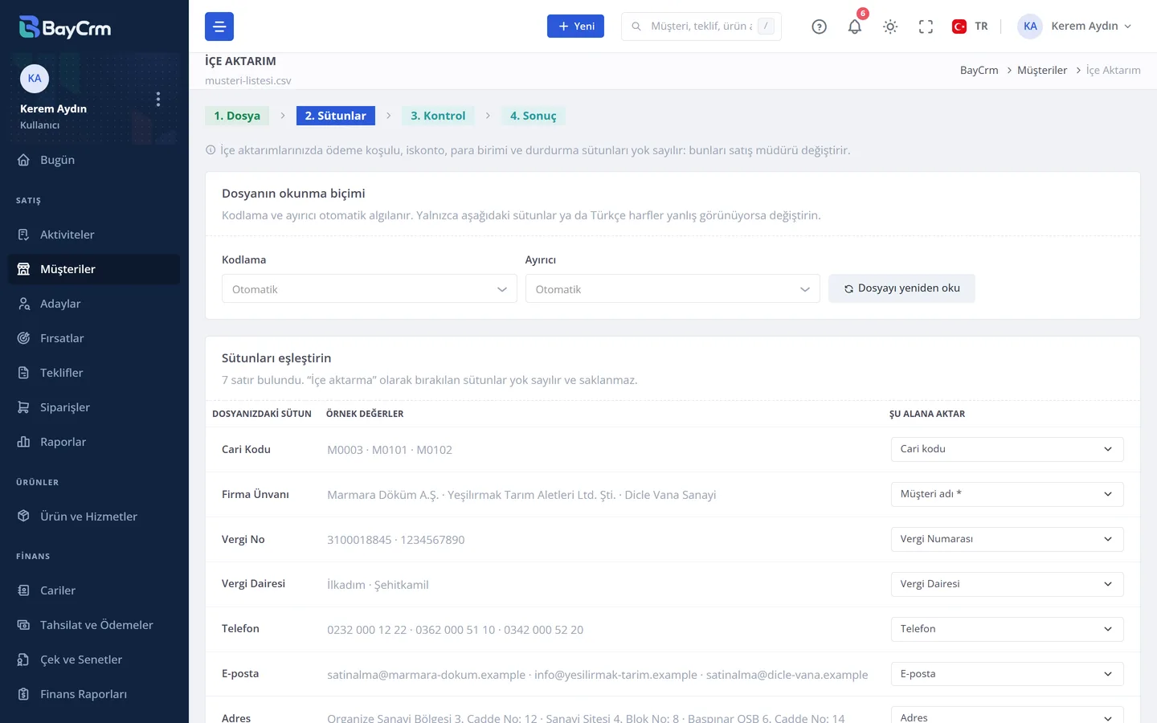
Task: Click the Adaylar person icon in sidebar
Action: 24,304
